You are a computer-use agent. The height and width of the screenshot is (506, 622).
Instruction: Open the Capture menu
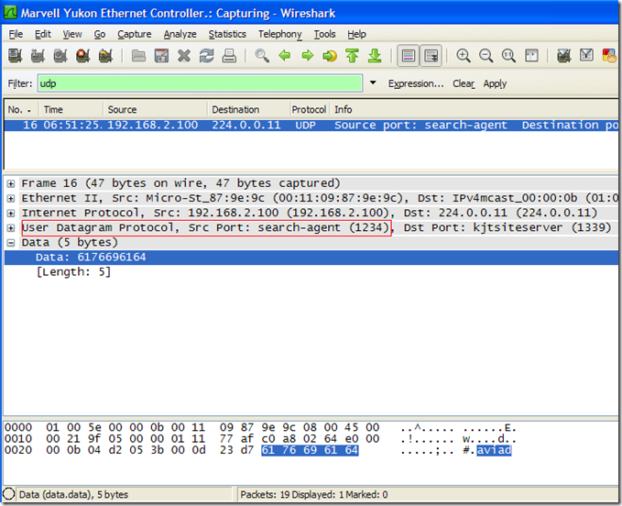pos(134,34)
